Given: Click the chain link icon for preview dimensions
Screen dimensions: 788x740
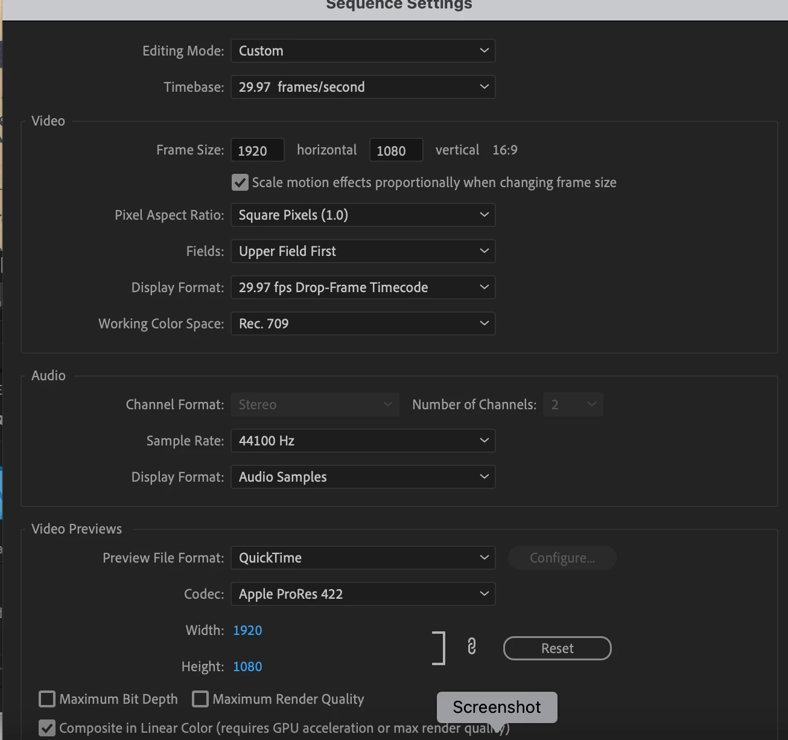Looking at the screenshot, I should coord(472,646).
